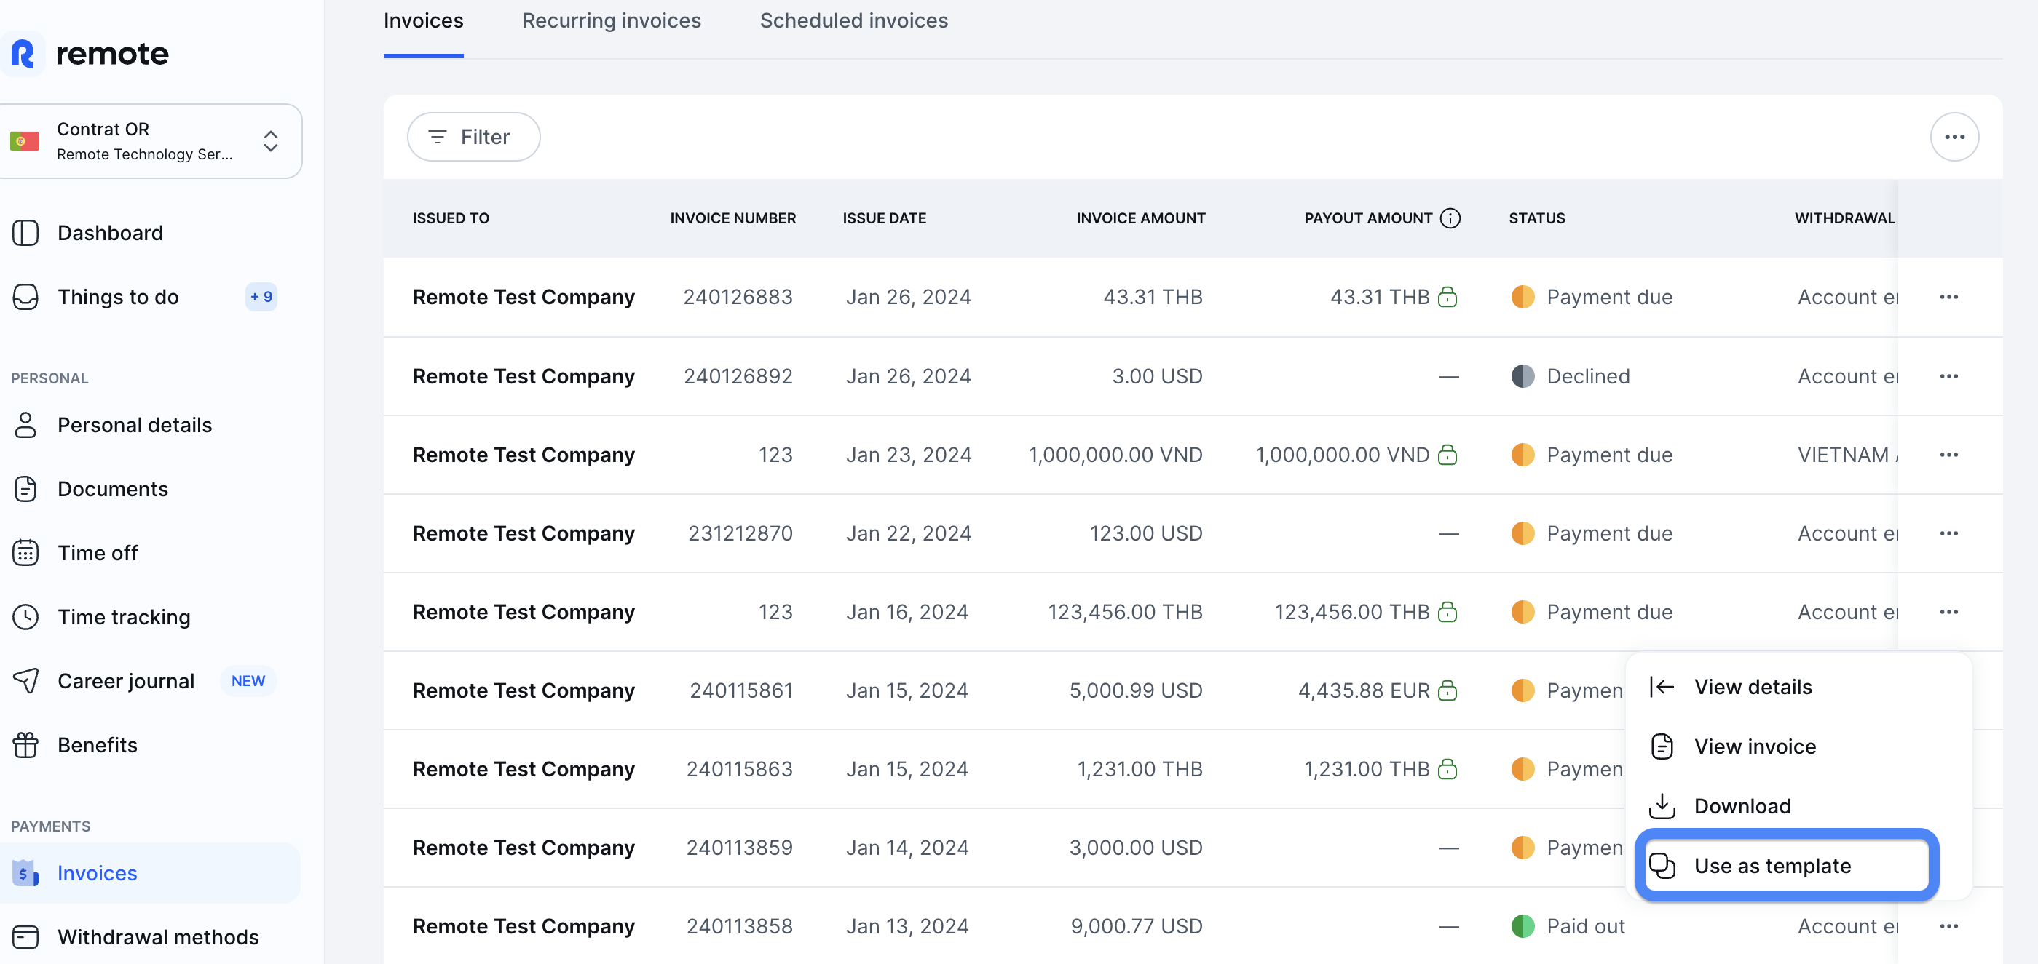Choose Use as template option
The height and width of the screenshot is (964, 2038).
click(1788, 865)
